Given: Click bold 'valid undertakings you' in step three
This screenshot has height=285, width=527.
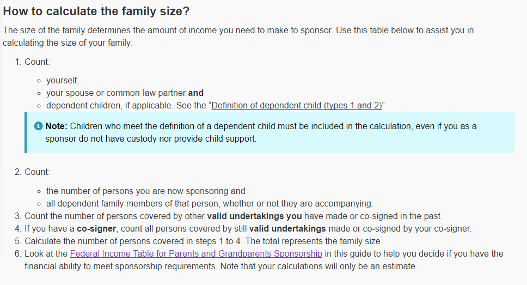Looking at the screenshot, I should pyautogui.click(x=254, y=216).
